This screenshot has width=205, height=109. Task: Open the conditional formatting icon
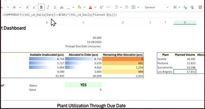(200, 7)
